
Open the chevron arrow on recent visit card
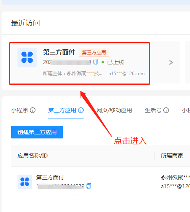pos(171,62)
